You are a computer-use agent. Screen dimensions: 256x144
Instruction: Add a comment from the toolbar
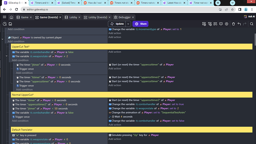pos(221,24)
